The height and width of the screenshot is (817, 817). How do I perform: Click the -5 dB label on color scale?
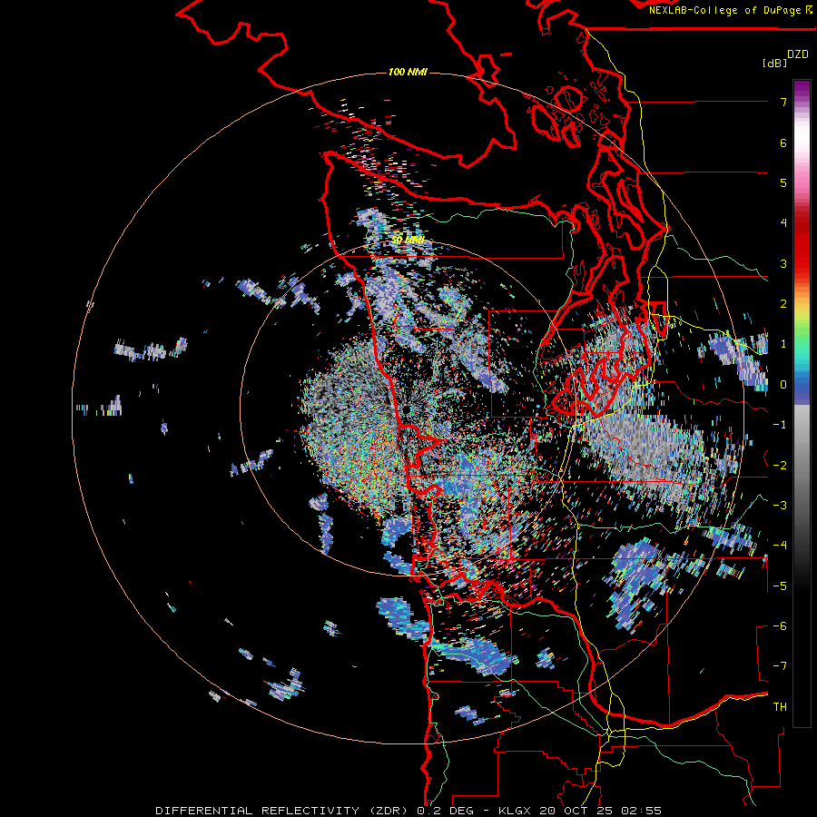pos(780,586)
